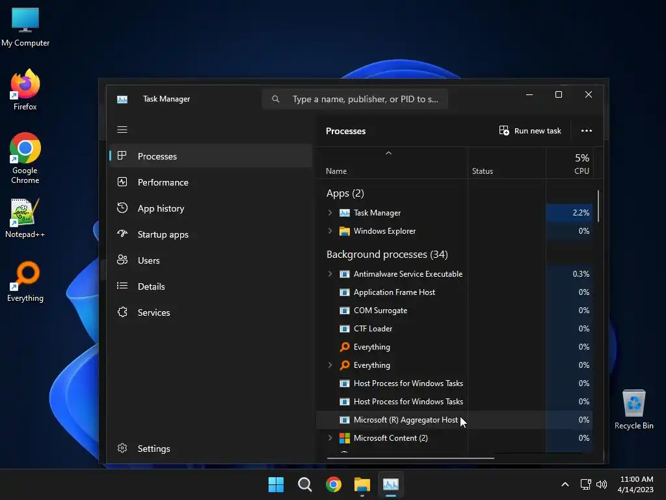
Task: Switch to the Services page
Action: (211, 312)
